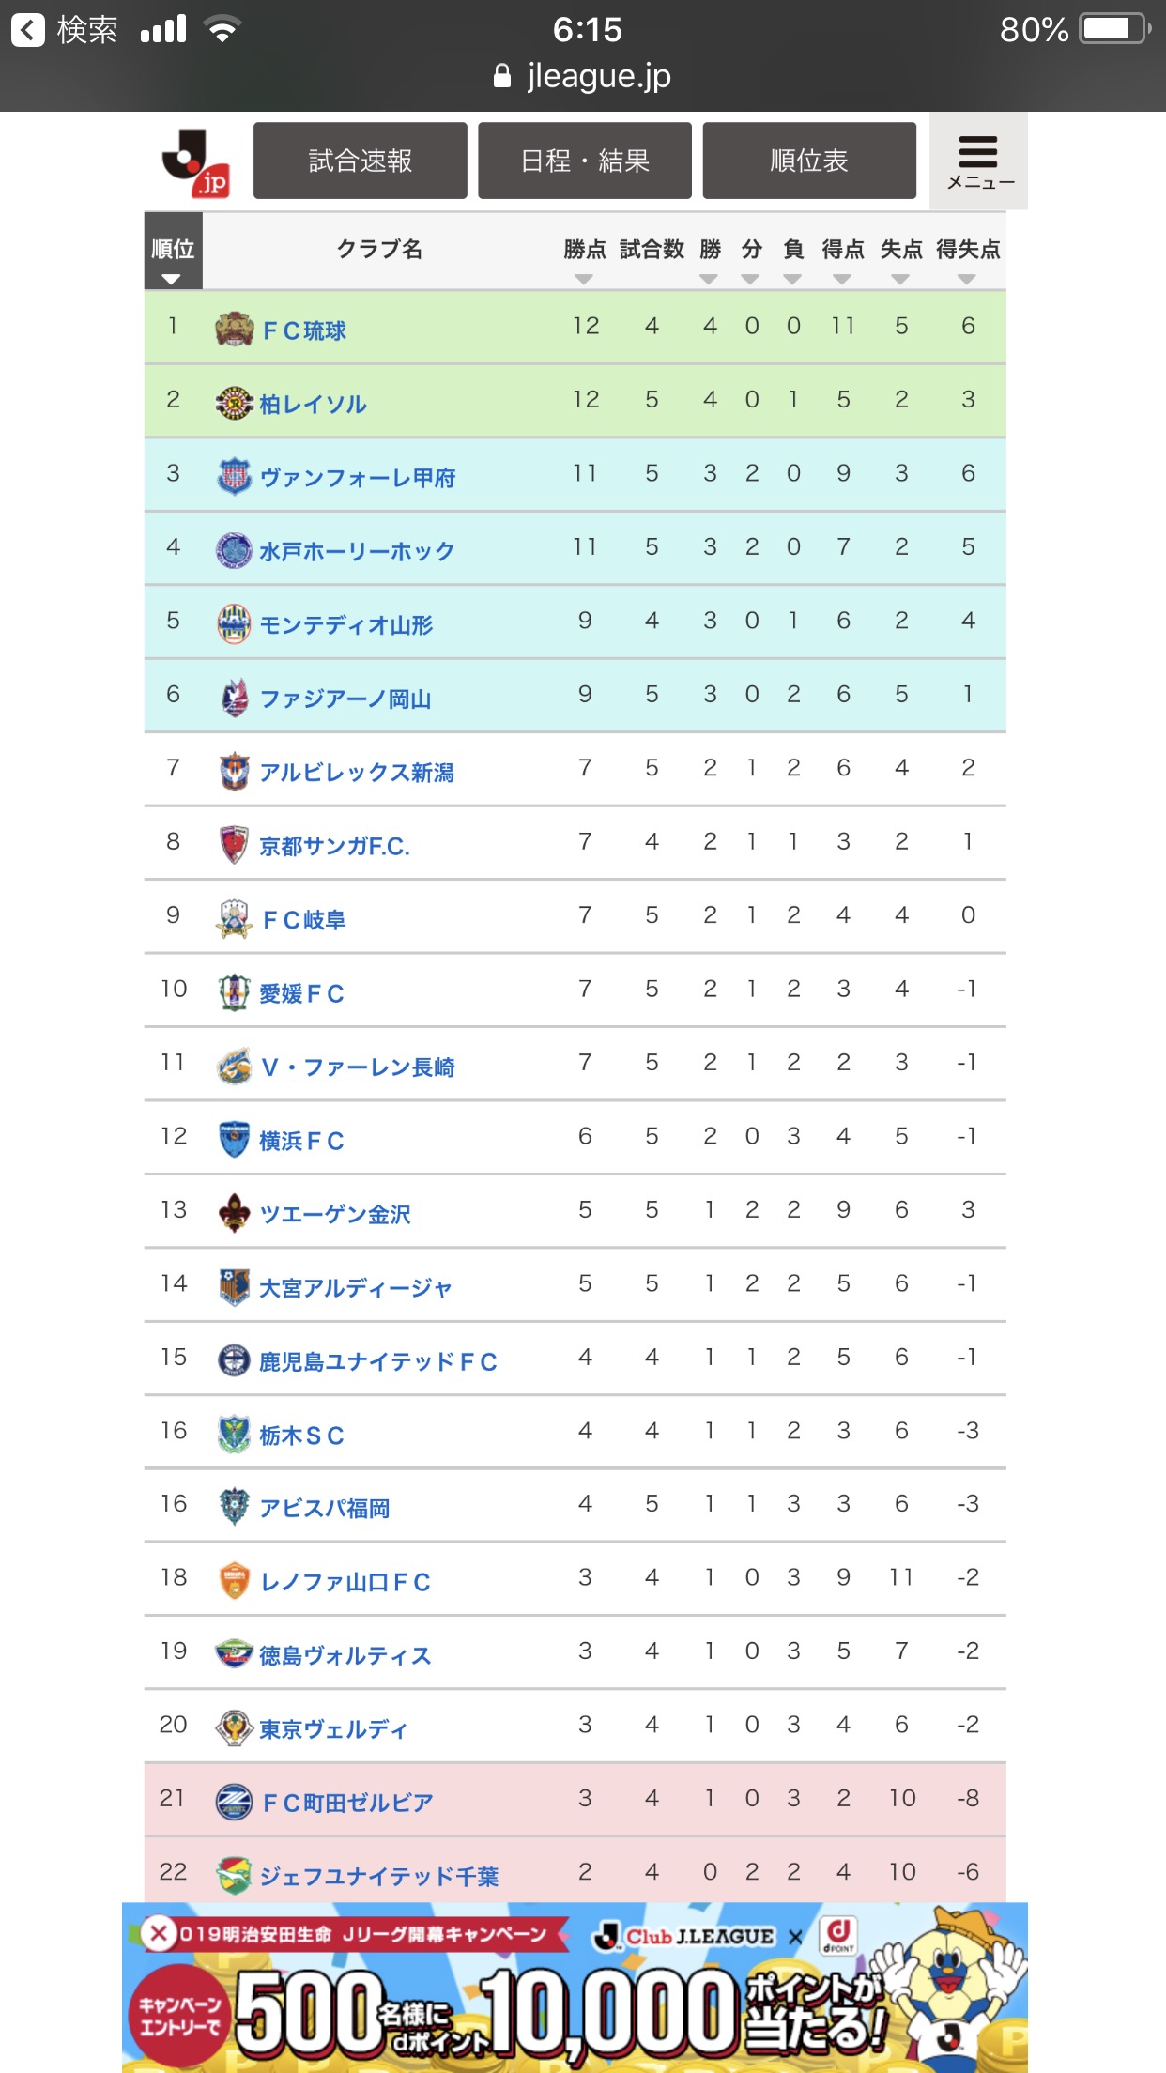The image size is (1166, 2073).
Task: Sort standings by 順位 arrow
Action: 171,279
